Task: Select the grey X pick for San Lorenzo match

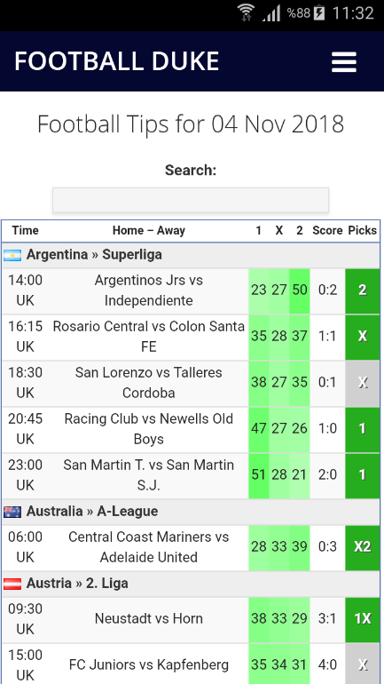Action: (362, 383)
